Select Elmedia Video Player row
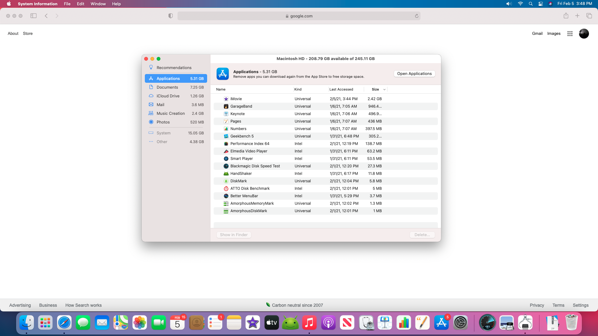This screenshot has width=598, height=336. tap(325, 151)
